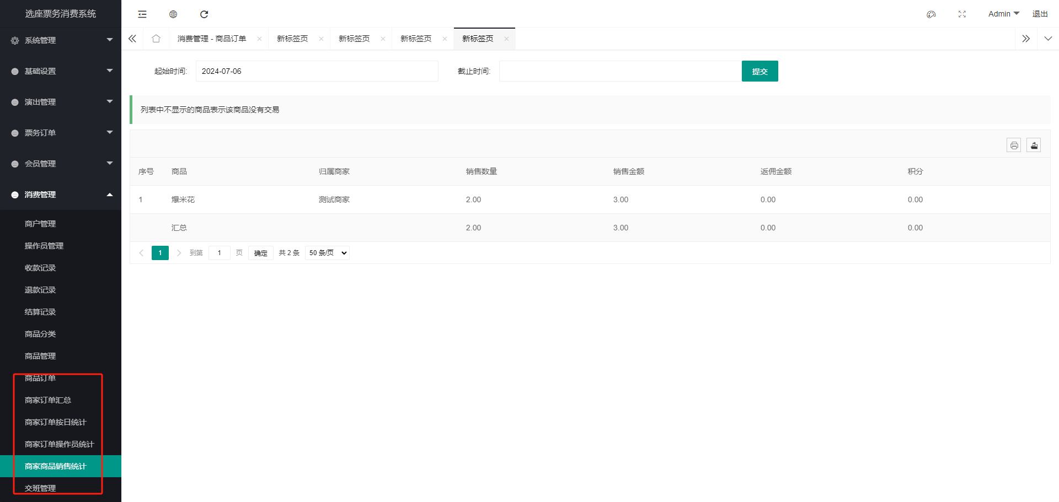
Task: Click the 确定 pagination confirm button
Action: (x=261, y=253)
